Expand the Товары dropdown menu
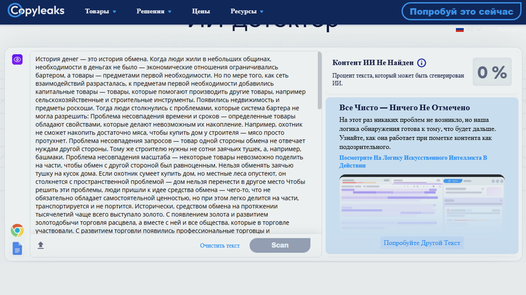Screen dimensions: 526x295 point(100,12)
